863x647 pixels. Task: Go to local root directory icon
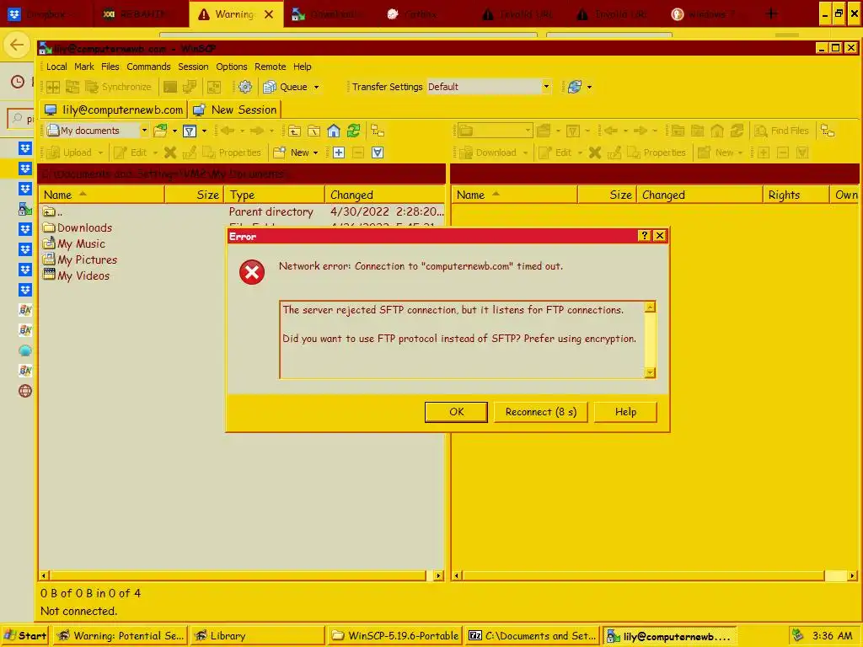click(314, 131)
